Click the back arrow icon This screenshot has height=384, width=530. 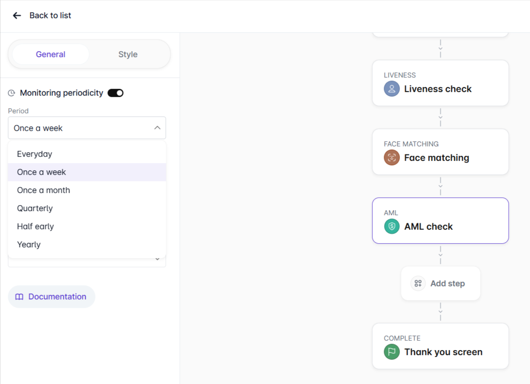[x=17, y=15]
